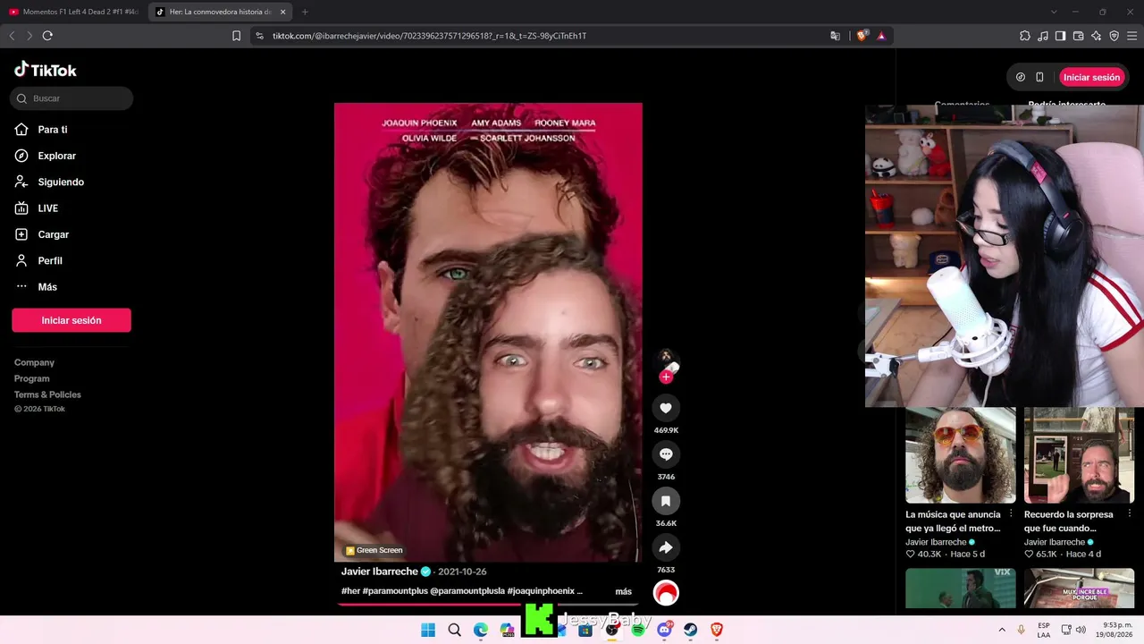
Task: Click the 'Buscar' search field
Action: 71,98
